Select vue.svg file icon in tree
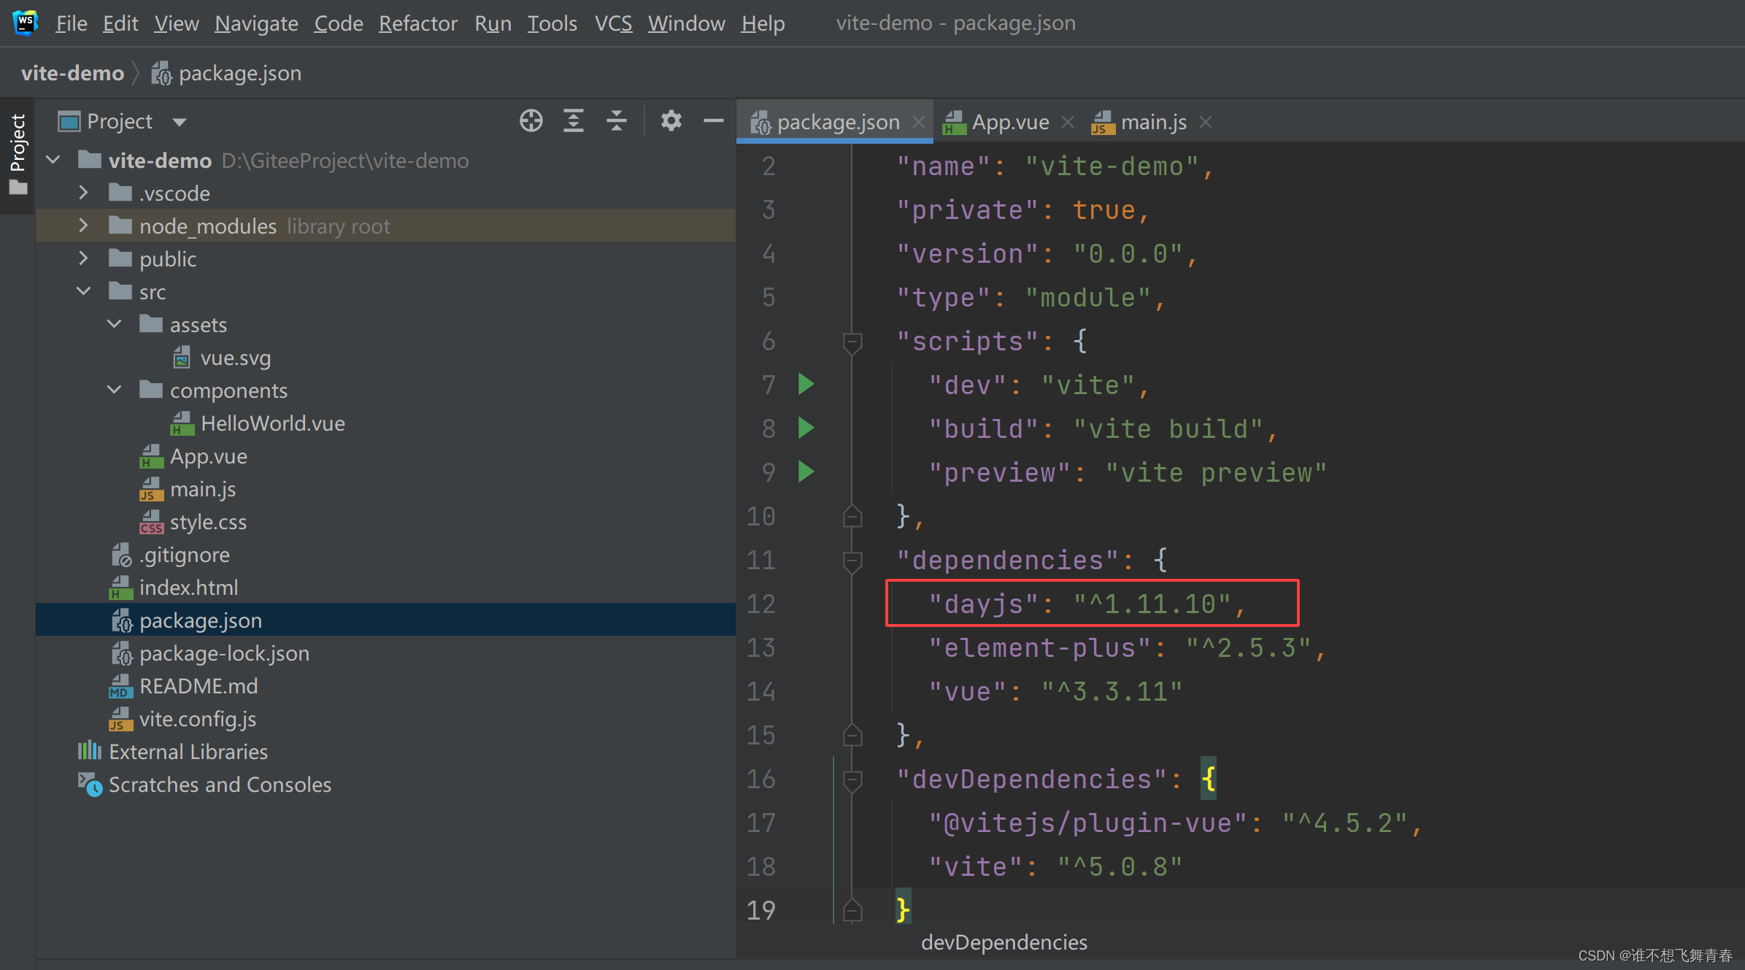1745x970 pixels. click(x=182, y=358)
